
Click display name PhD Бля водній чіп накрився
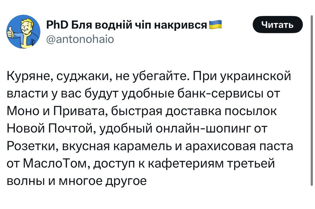coord(127,25)
